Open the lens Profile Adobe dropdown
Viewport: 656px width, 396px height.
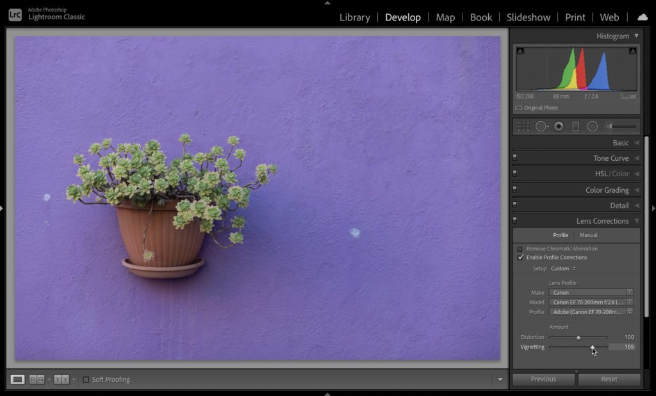(x=591, y=312)
